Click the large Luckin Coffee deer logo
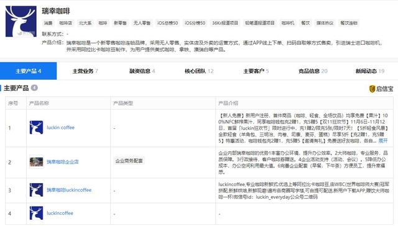Viewport: 398px width, 226px height. [21, 21]
